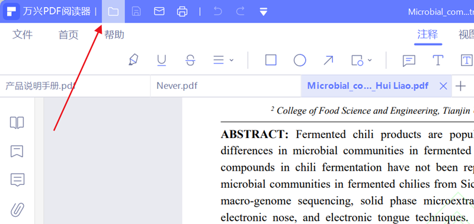The height and width of the screenshot is (224, 474).
Task: Open the 文件 menu
Action: 23,35
